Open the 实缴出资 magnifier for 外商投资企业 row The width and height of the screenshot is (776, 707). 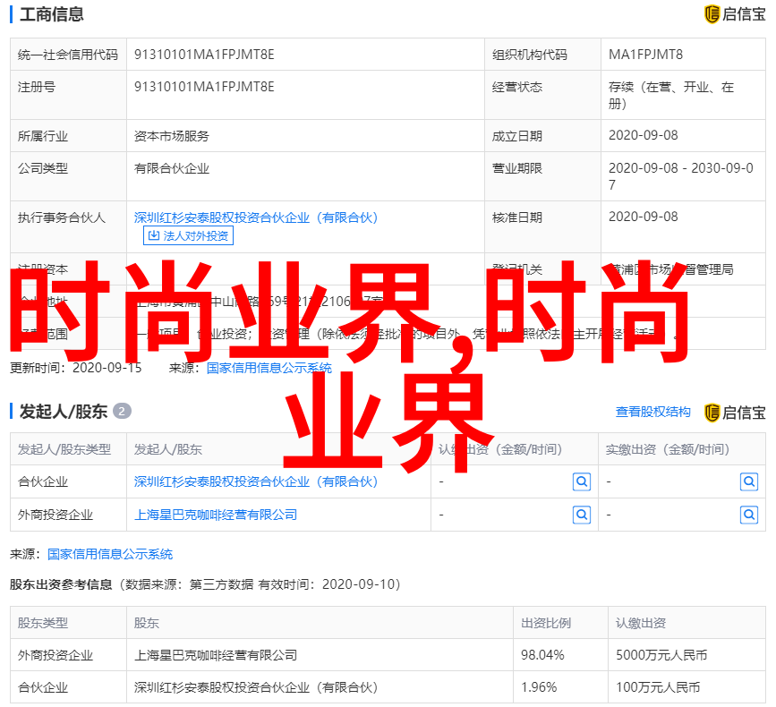pos(749,515)
